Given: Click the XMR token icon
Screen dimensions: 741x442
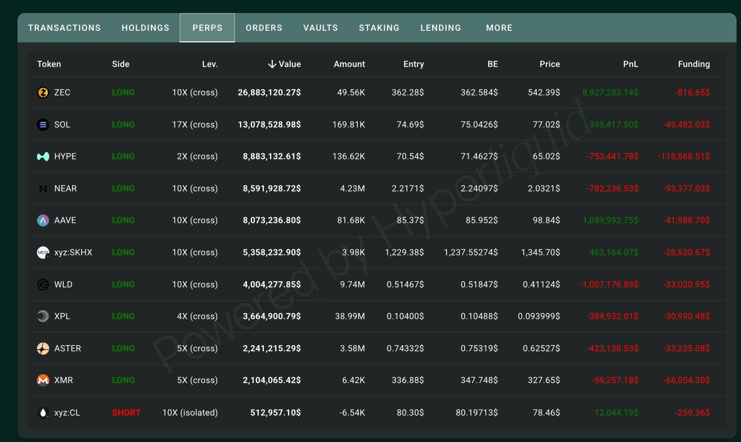Looking at the screenshot, I should (x=43, y=380).
